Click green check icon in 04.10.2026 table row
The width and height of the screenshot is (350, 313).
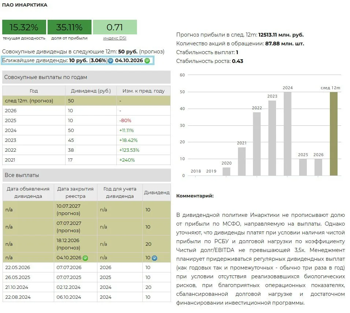pos(85,258)
